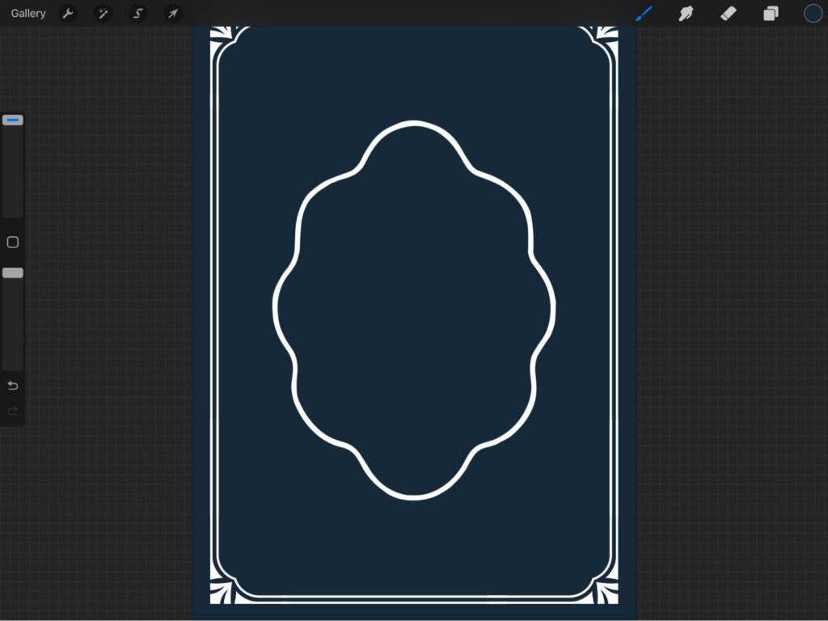
Task: Activate the Transform arrow tool
Action: tap(173, 14)
